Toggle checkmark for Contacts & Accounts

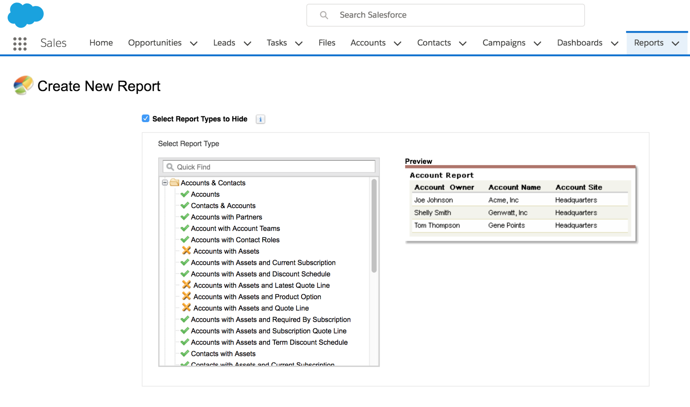pyautogui.click(x=185, y=205)
